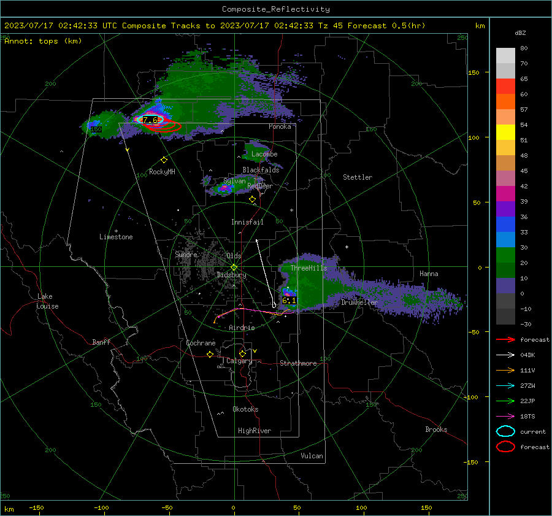Click the red forecast ellipse legend symbol
This screenshot has height=516, width=552.
pyautogui.click(x=505, y=447)
